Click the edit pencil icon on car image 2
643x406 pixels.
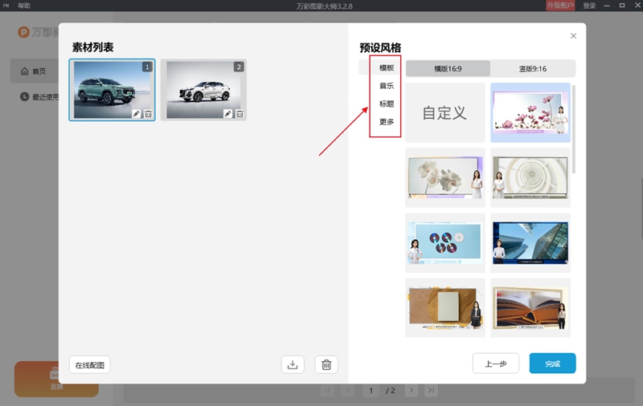click(227, 114)
